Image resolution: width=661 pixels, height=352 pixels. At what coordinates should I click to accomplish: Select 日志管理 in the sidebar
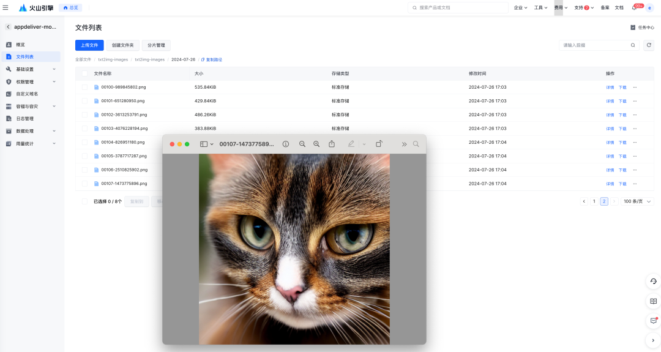pos(25,119)
